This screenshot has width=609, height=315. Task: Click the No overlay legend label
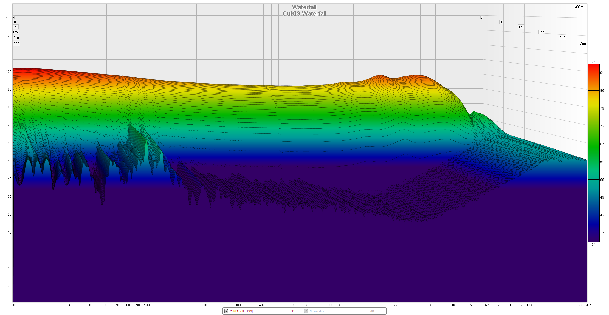(317, 311)
